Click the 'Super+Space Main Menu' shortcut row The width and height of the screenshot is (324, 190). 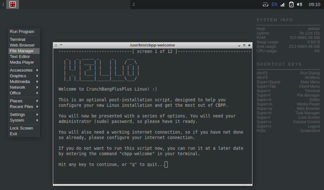288,82
